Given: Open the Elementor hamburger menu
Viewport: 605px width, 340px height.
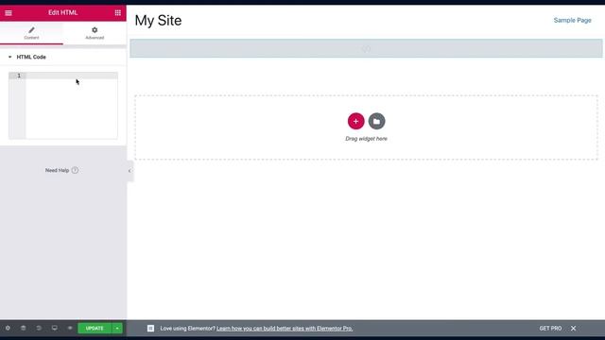Looking at the screenshot, I should tap(9, 12).
